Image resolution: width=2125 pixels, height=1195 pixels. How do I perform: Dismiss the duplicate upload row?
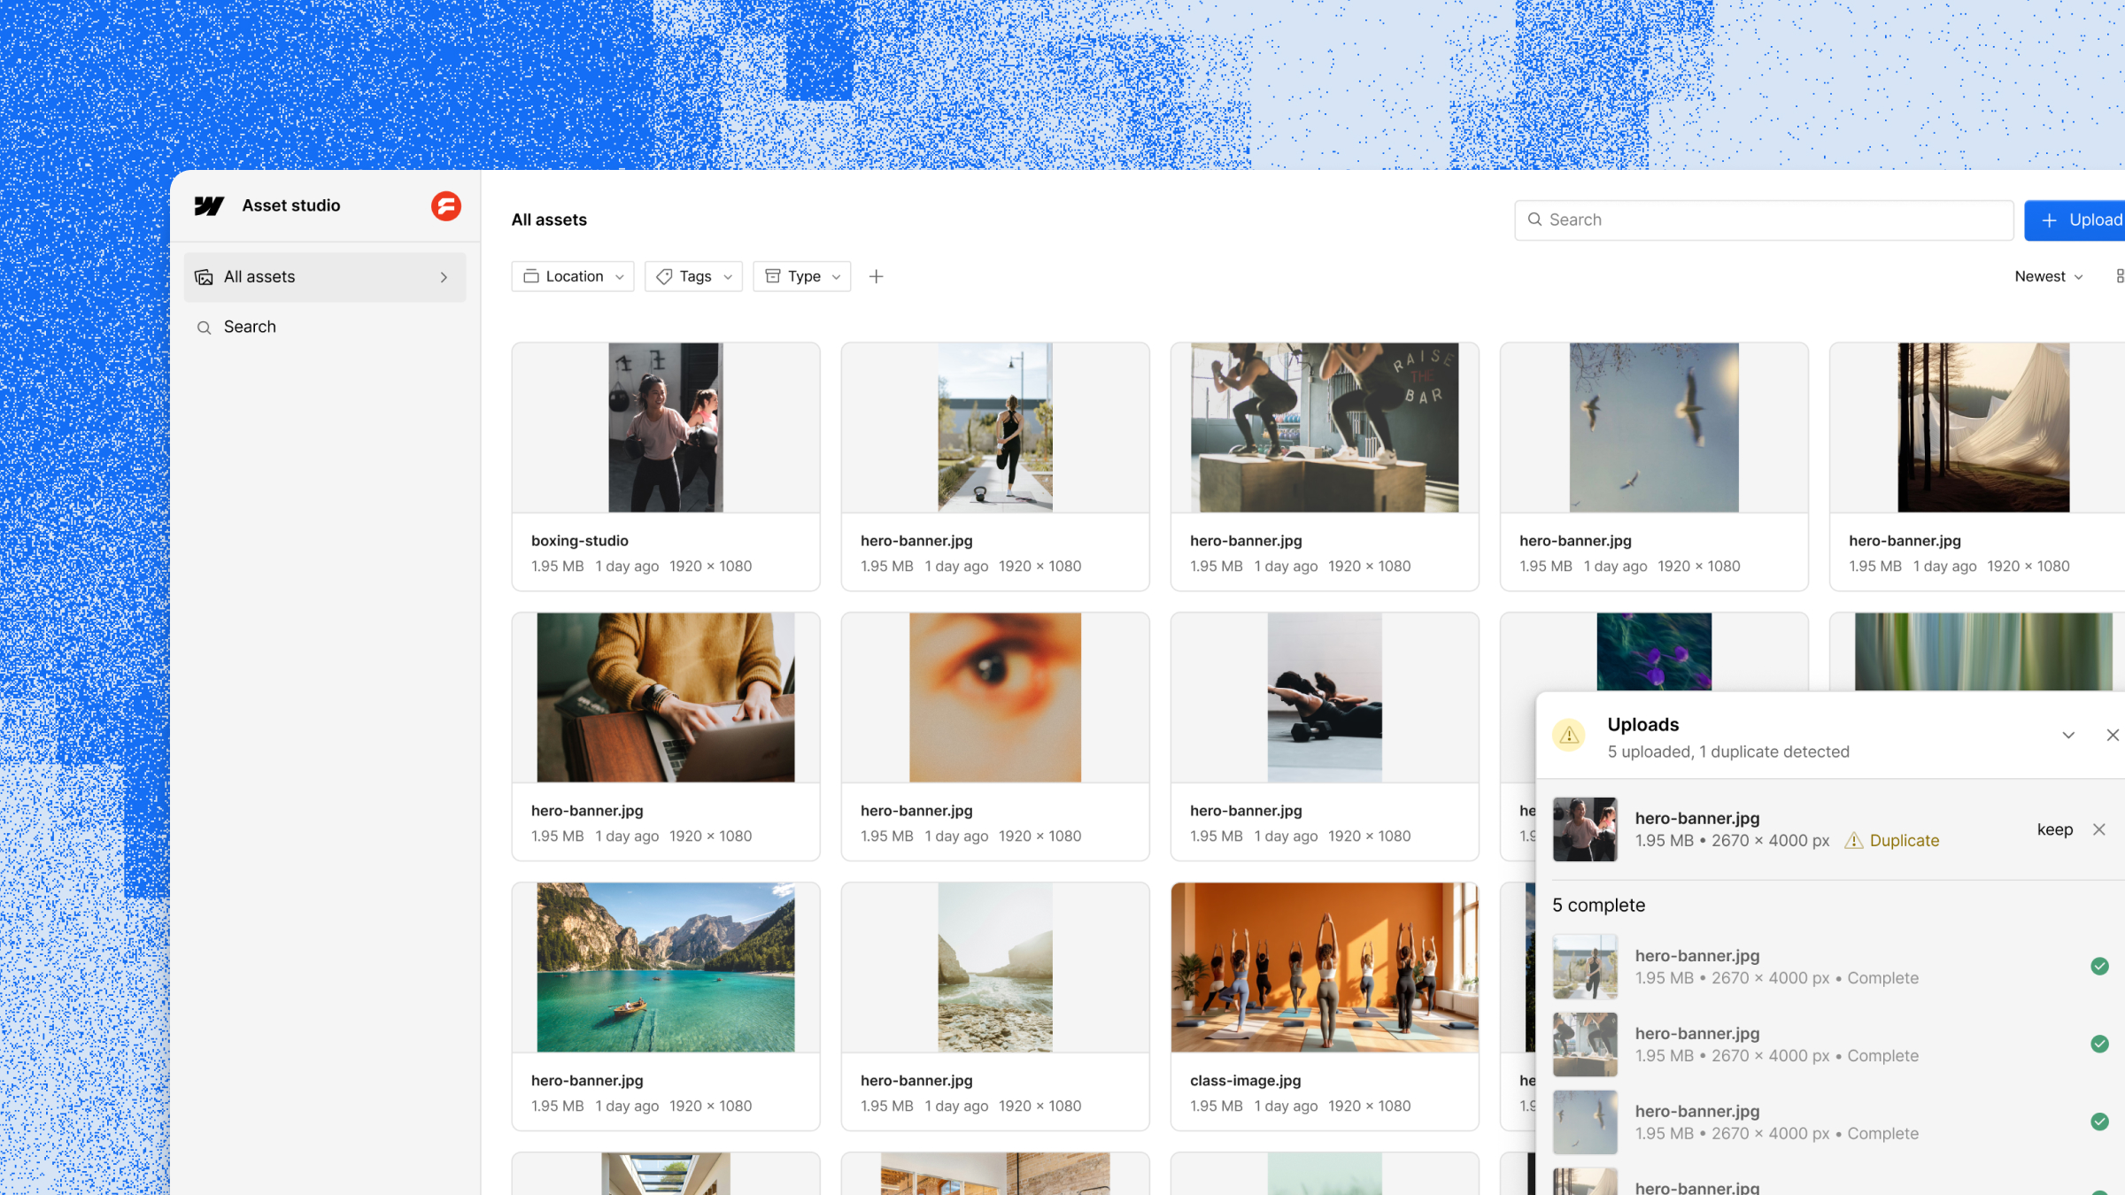click(2098, 829)
